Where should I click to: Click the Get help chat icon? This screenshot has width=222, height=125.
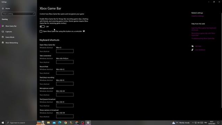click(x=192, y=46)
